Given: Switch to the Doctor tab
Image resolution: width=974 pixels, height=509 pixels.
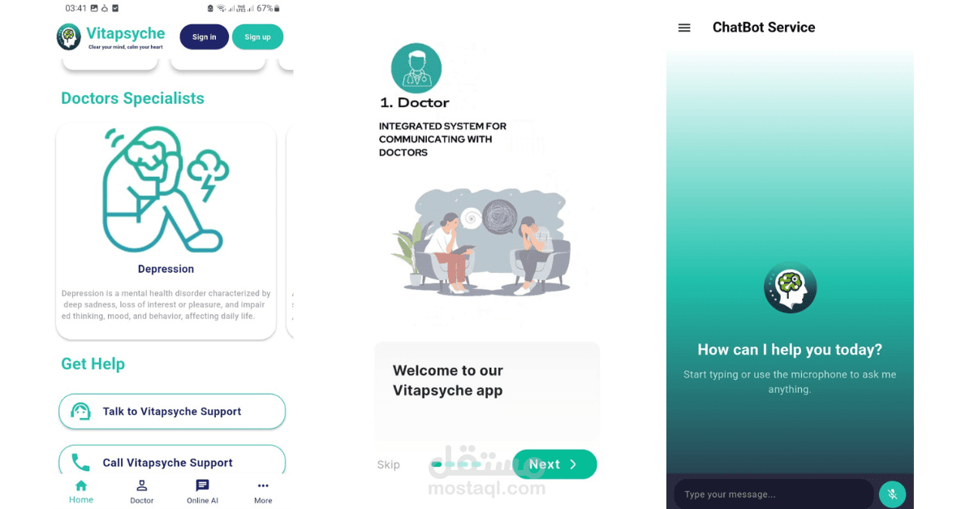Looking at the screenshot, I should (141, 492).
